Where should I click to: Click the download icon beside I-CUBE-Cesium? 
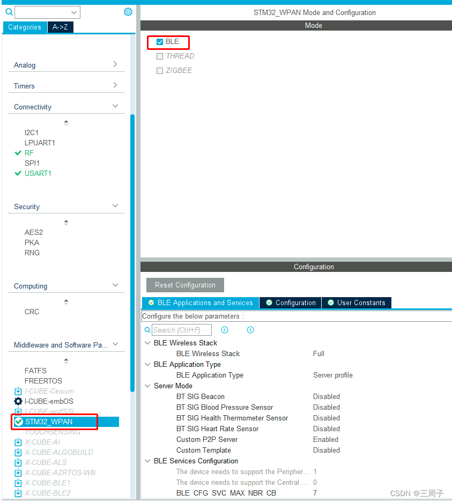(x=18, y=391)
